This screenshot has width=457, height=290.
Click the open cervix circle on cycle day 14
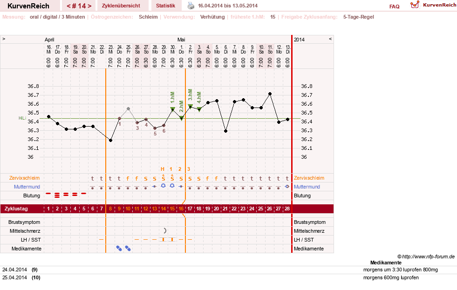(x=163, y=185)
